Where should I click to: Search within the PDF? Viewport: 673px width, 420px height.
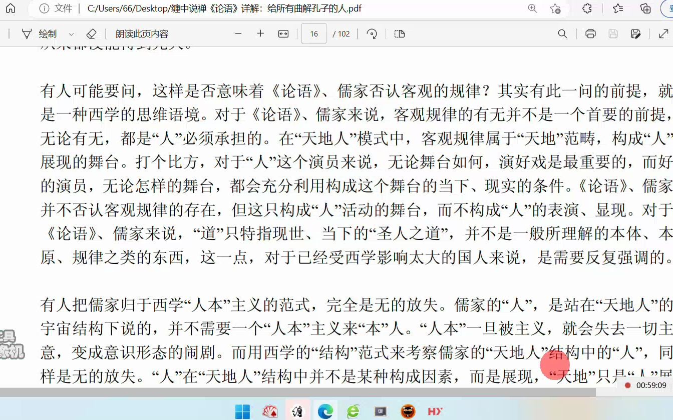tap(562, 34)
